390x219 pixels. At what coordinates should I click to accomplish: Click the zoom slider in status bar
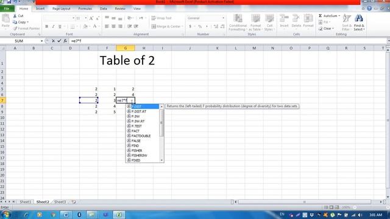370,207
